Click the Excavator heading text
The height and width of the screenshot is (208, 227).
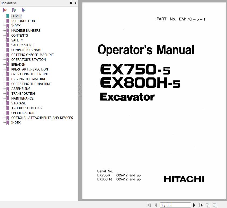(127, 97)
